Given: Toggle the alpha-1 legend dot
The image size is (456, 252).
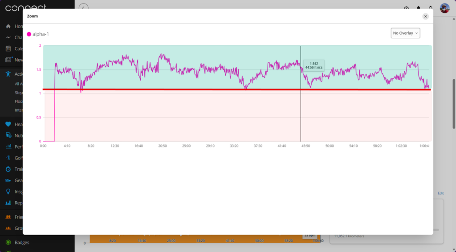Looking at the screenshot, I should pos(29,34).
